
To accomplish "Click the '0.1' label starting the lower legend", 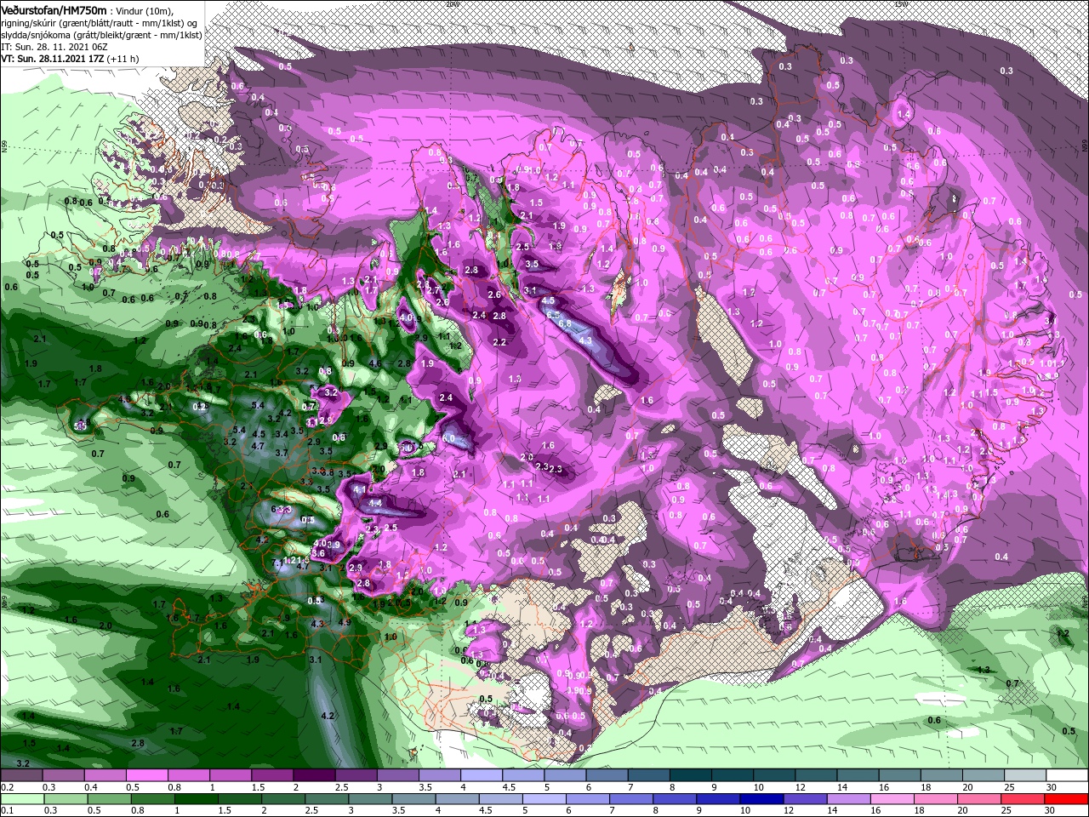I will 7,810.
